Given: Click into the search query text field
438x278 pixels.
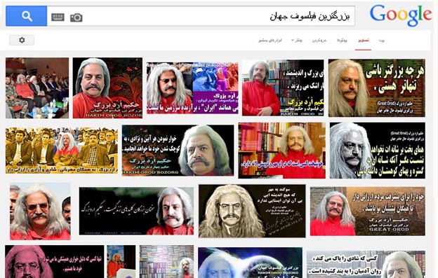Looking at the screenshot, I should (x=201, y=16).
